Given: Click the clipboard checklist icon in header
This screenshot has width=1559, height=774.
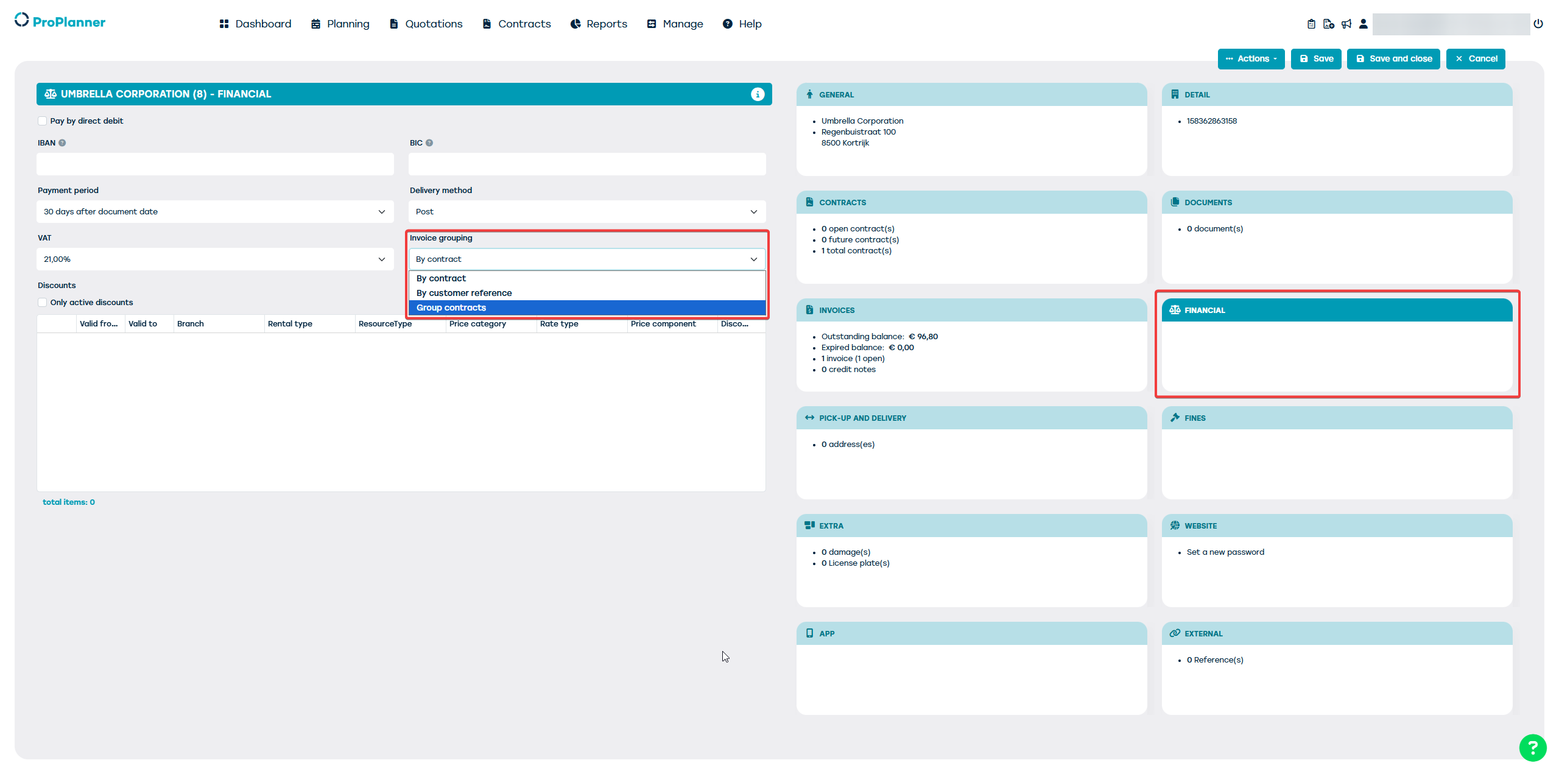Looking at the screenshot, I should [1311, 24].
